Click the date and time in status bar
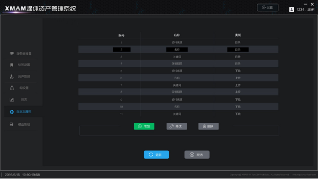The image size is (318, 179). 23,175
